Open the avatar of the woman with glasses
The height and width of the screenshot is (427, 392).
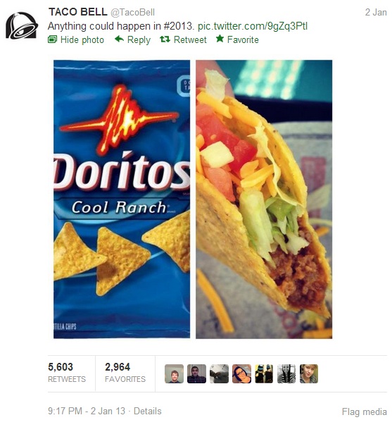point(241,374)
